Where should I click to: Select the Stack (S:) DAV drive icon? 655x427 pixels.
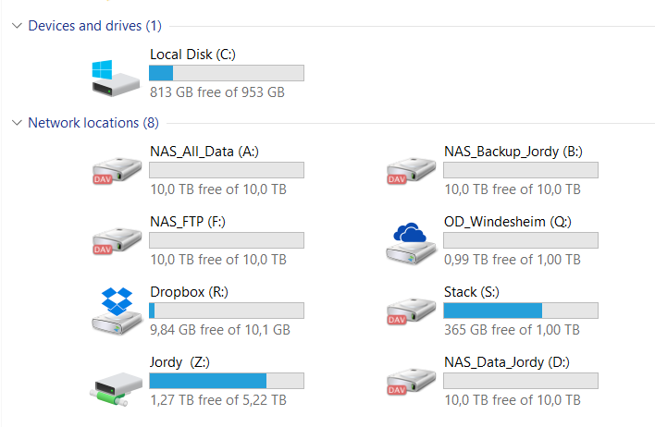click(x=411, y=311)
